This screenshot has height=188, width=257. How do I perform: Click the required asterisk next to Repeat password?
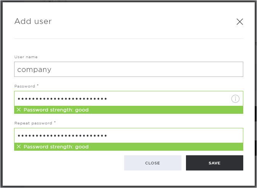point(55,122)
